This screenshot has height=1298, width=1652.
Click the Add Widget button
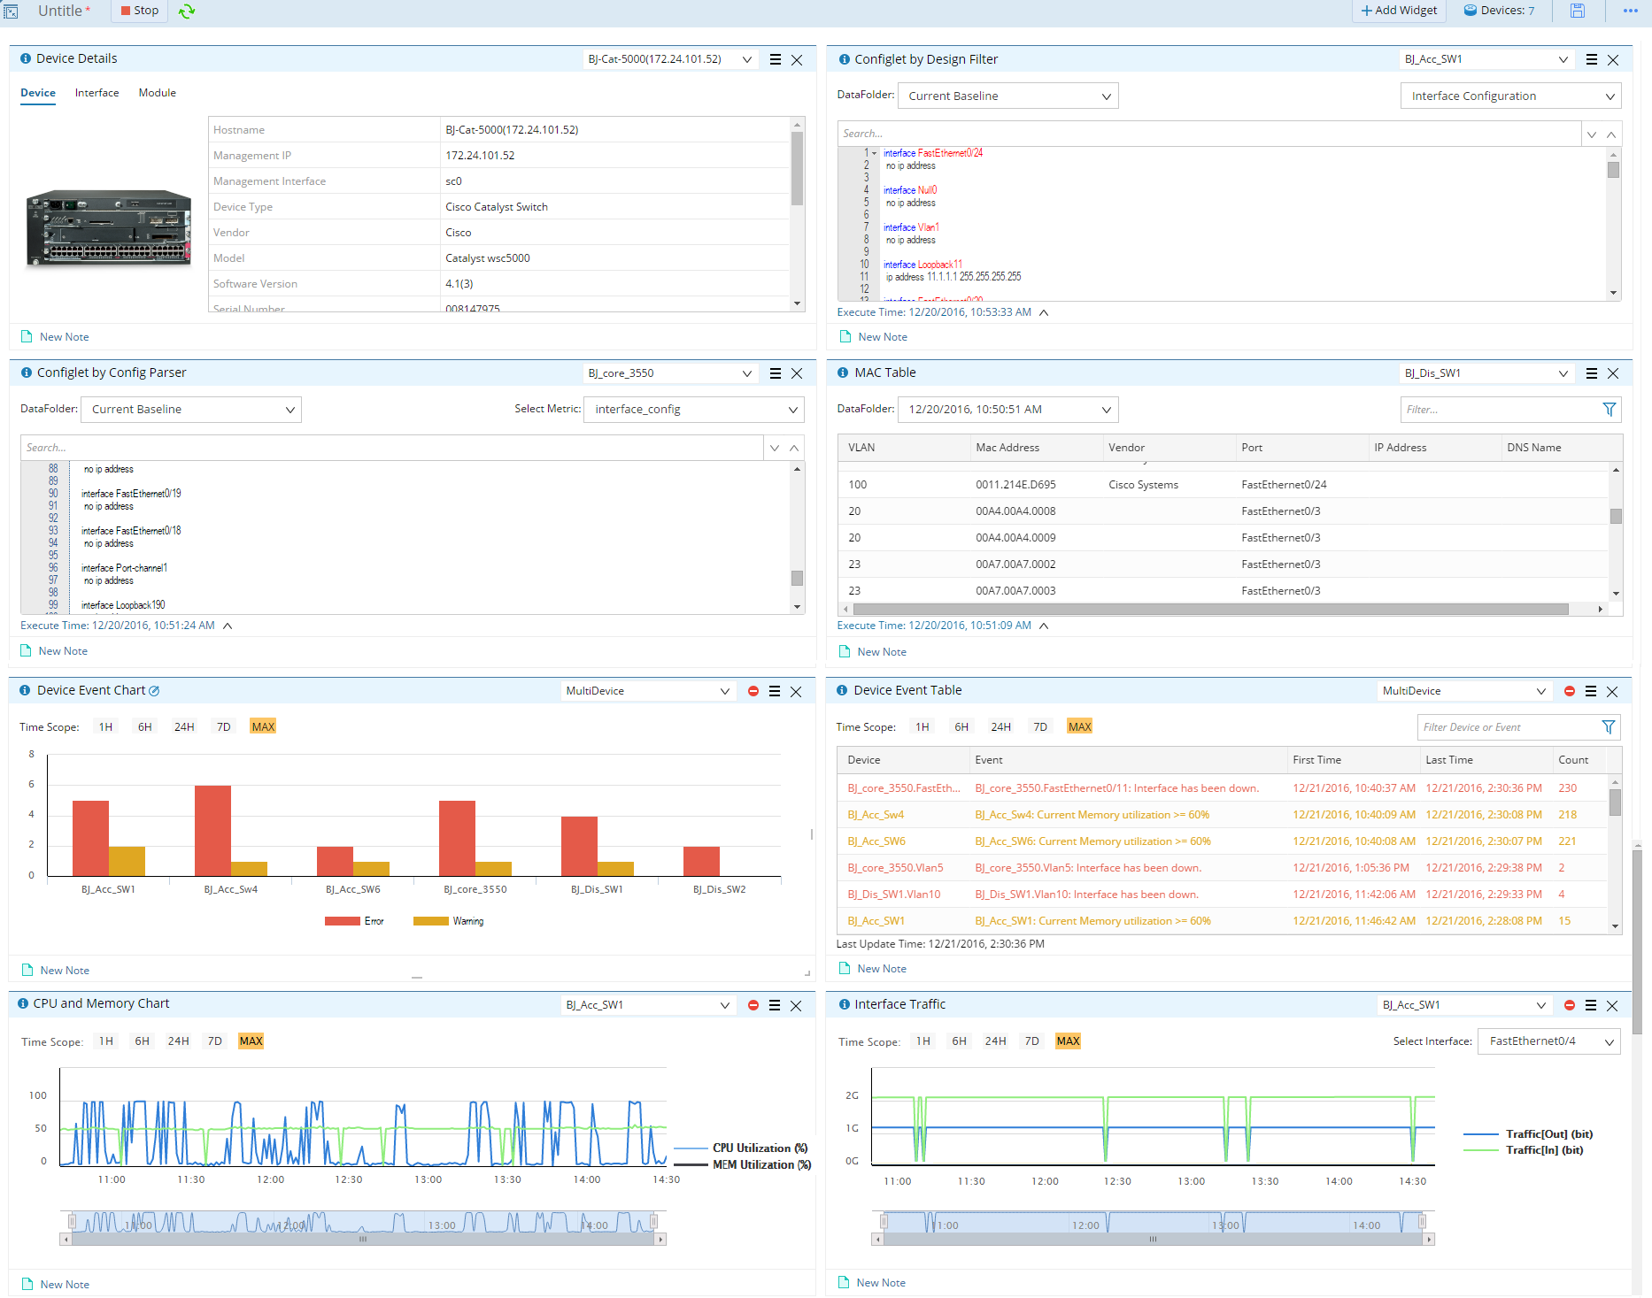pos(1399,11)
